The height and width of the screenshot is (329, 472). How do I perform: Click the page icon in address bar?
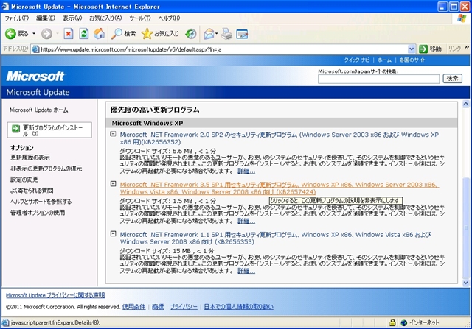(x=35, y=49)
